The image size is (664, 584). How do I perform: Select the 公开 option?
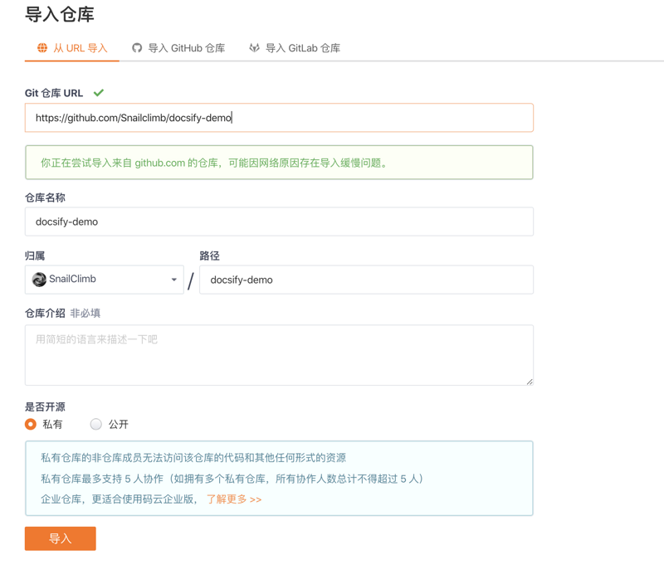click(96, 424)
